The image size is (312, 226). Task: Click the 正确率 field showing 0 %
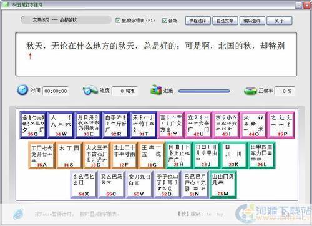pyautogui.click(x=285, y=91)
